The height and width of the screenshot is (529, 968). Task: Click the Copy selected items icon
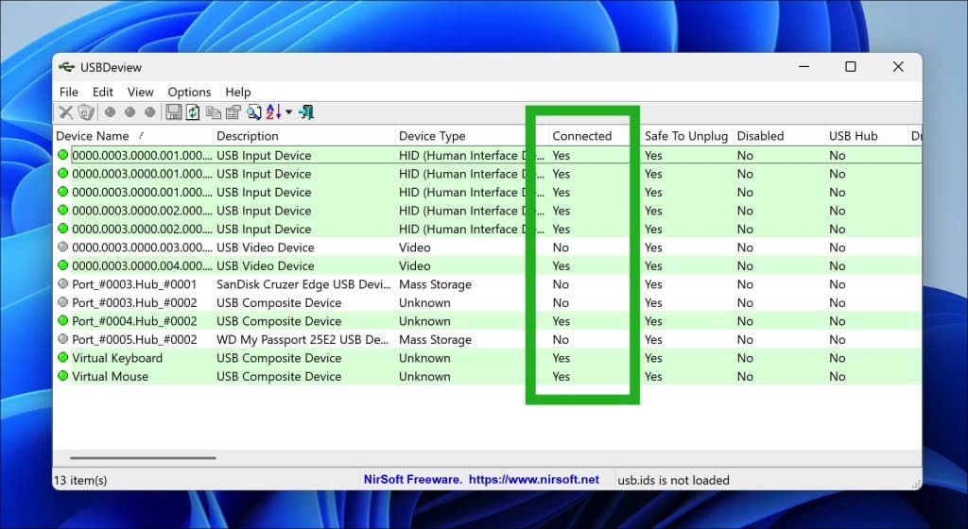(x=213, y=112)
